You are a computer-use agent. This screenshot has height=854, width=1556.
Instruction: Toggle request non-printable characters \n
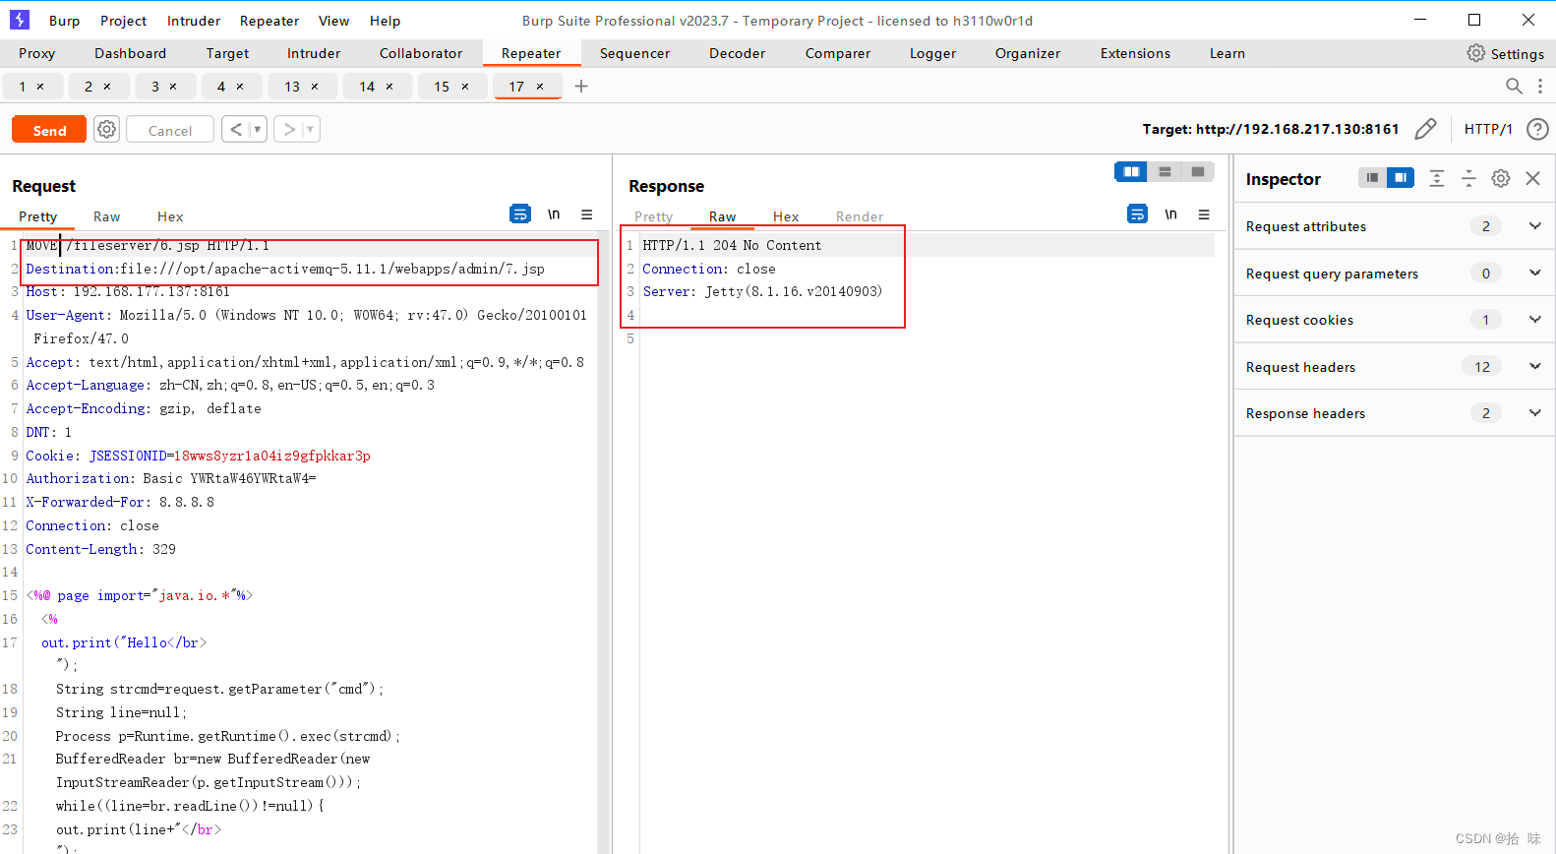tap(554, 213)
